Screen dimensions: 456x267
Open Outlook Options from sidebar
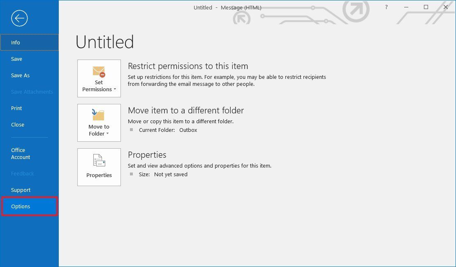[29, 206]
